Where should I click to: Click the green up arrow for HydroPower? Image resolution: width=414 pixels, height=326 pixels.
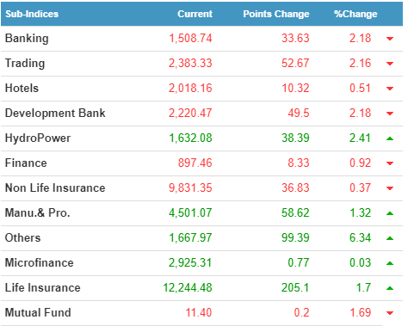click(390, 138)
